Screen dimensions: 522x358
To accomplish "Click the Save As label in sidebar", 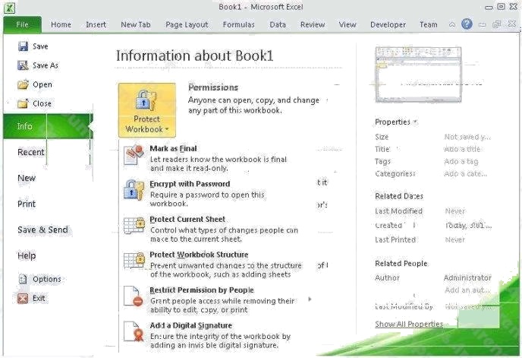I will click(x=46, y=65).
